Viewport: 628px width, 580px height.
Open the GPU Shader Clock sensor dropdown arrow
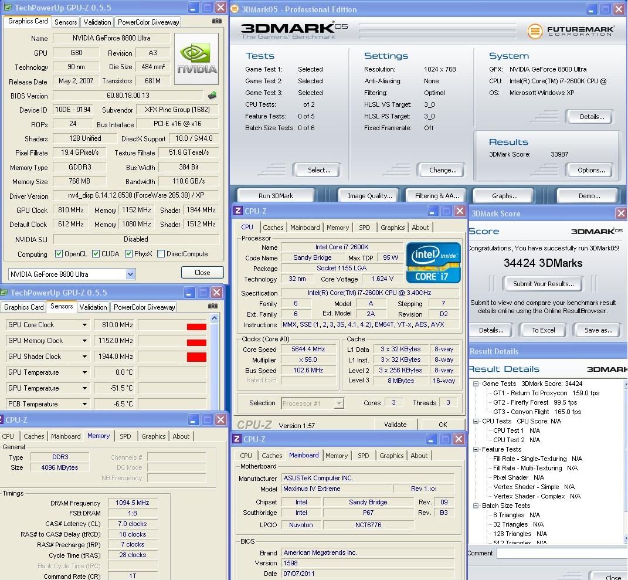point(84,357)
